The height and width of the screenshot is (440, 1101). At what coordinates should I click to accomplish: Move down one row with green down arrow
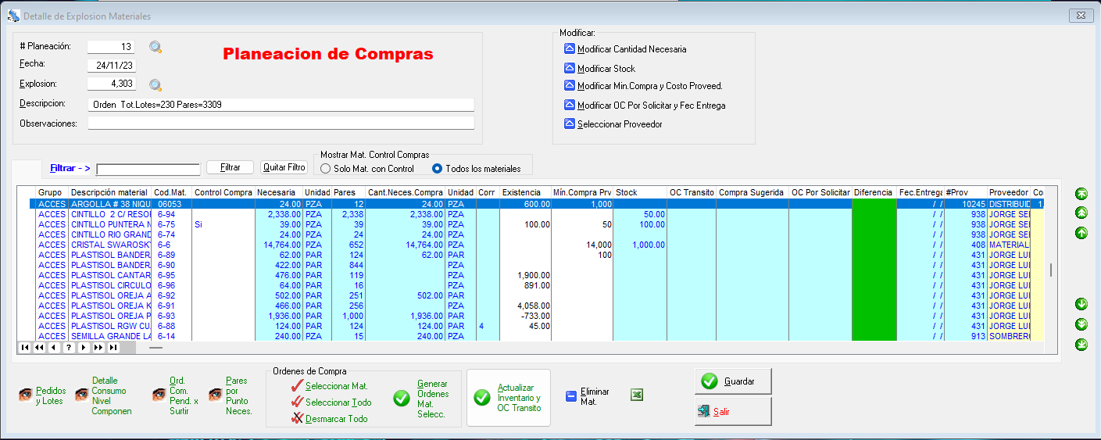pos(1081,304)
